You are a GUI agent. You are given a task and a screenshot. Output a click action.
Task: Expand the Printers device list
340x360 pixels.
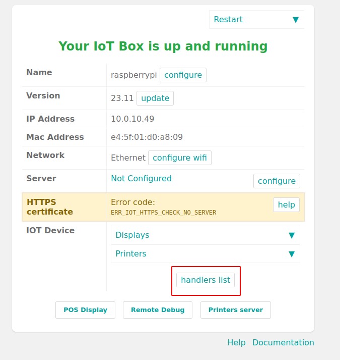(x=206, y=253)
